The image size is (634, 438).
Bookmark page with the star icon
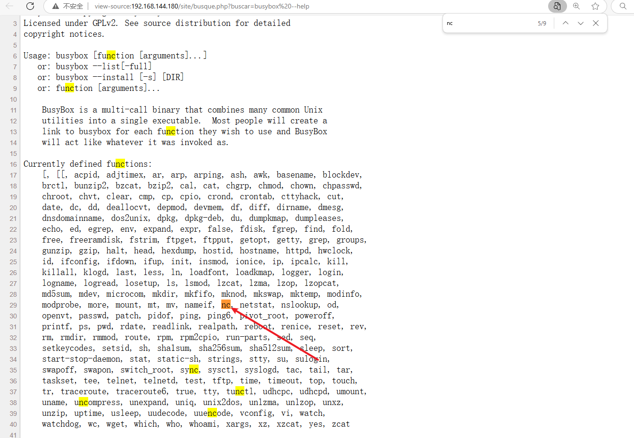[595, 6]
